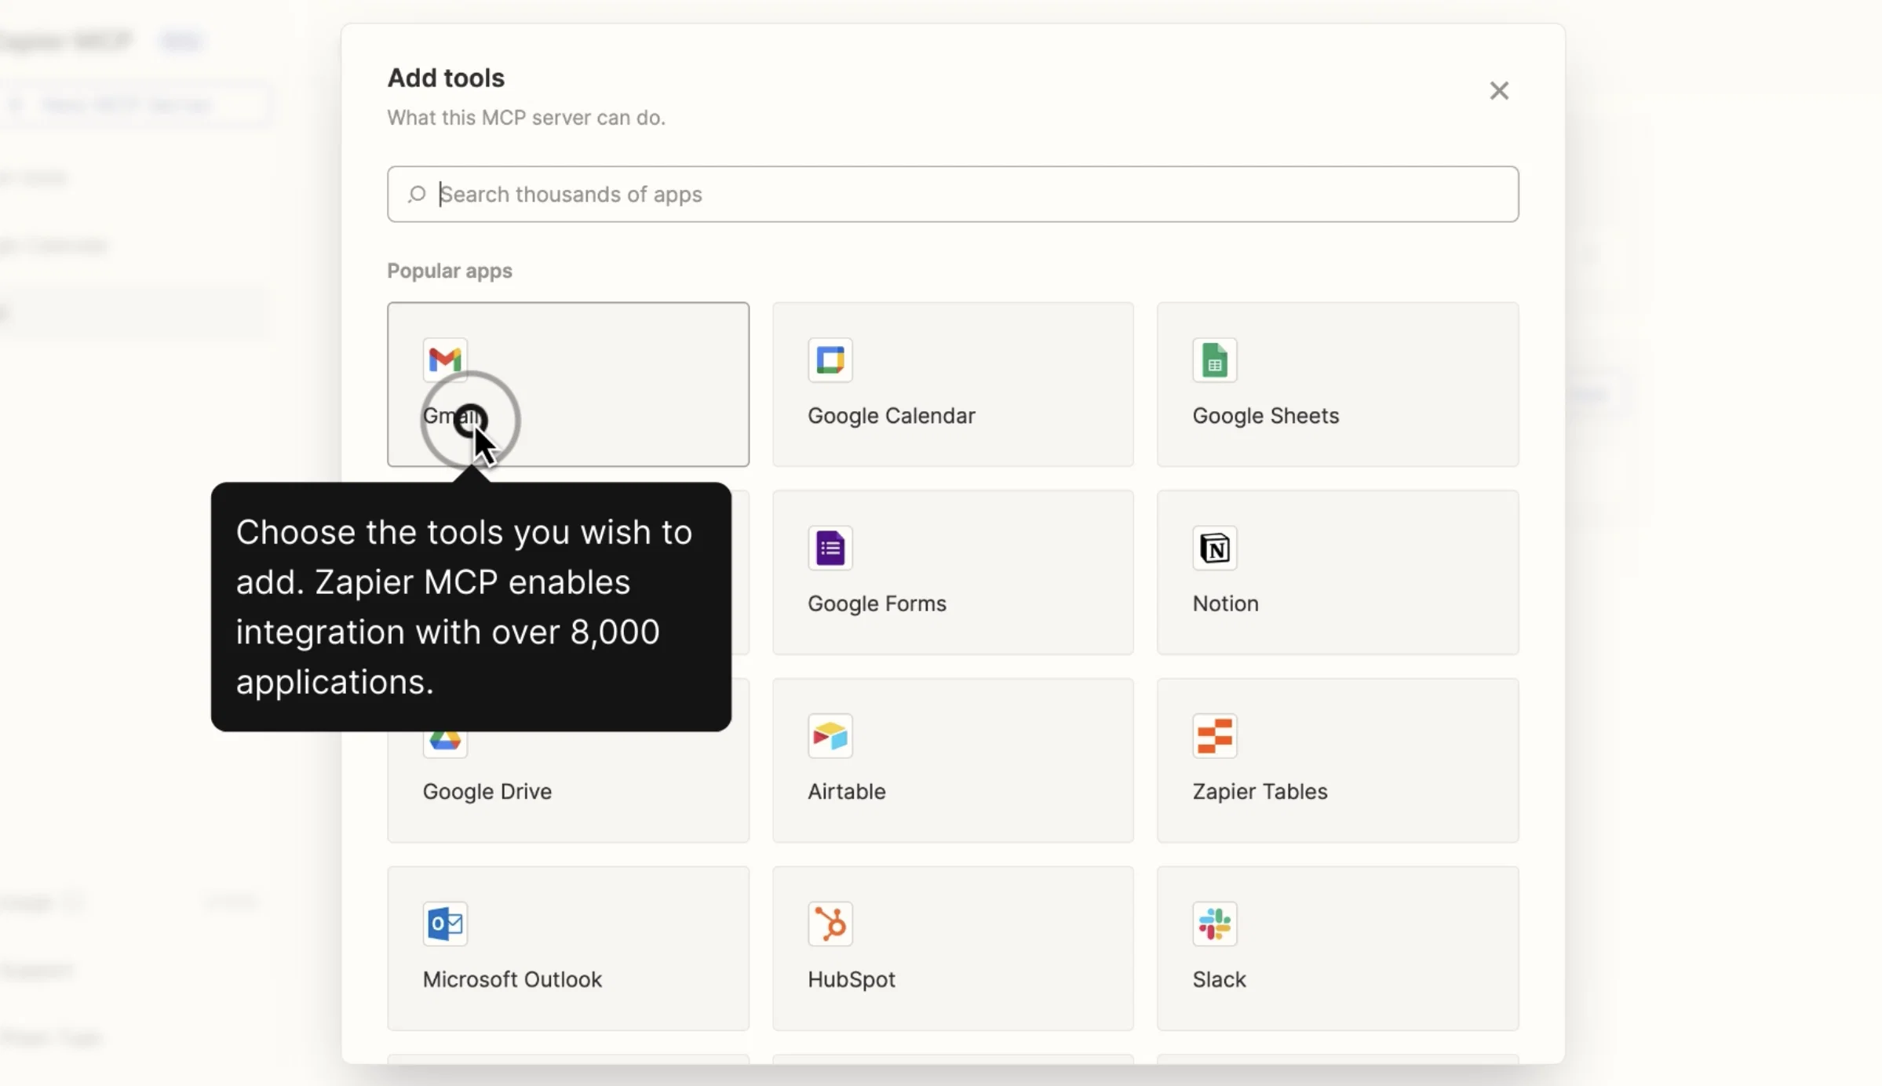The height and width of the screenshot is (1086, 1882).
Task: Click the HubSpot icon
Action: 830,924
